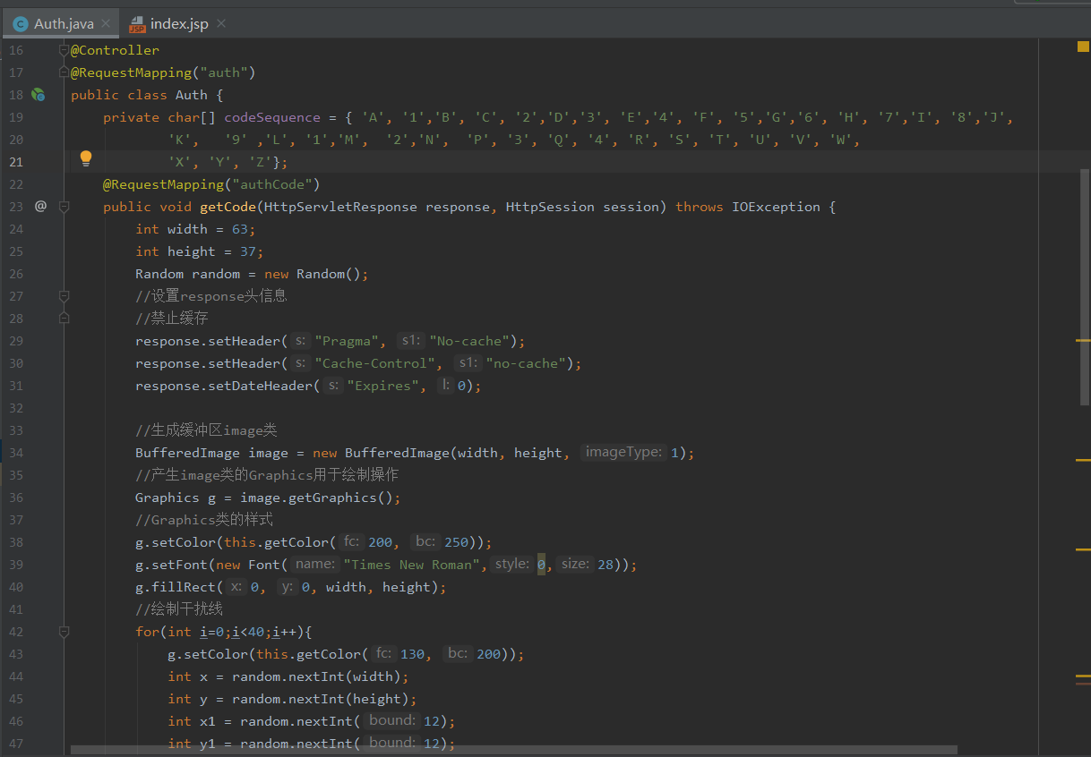This screenshot has height=757, width=1091.
Task: Close the Auth.java tab
Action: click(106, 24)
